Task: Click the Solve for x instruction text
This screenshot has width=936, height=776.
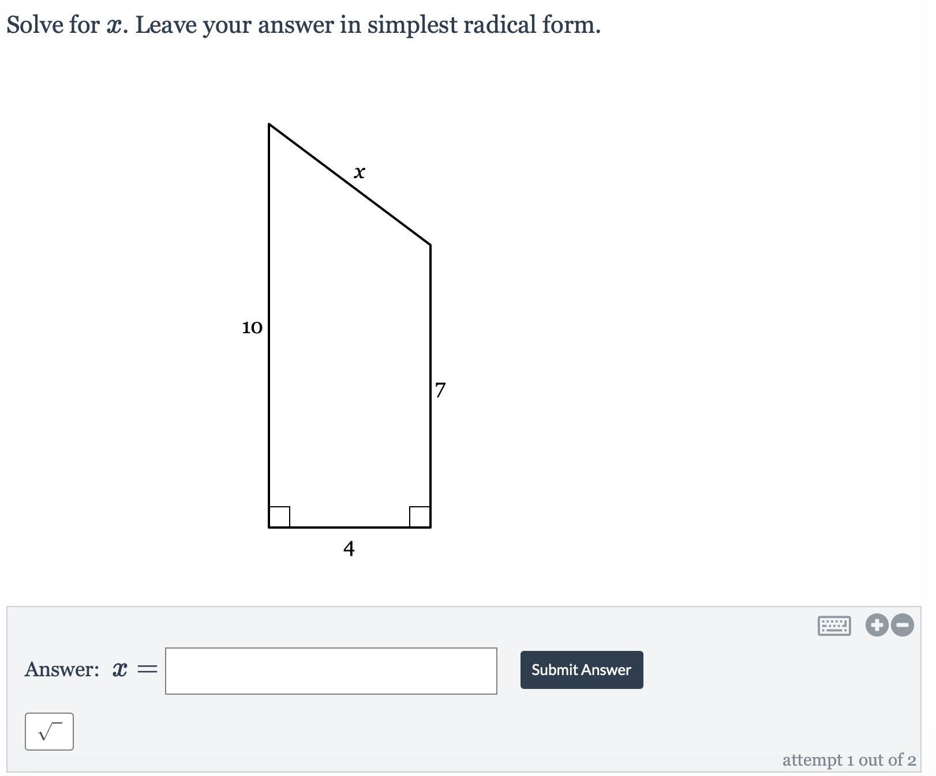Action: tap(304, 25)
